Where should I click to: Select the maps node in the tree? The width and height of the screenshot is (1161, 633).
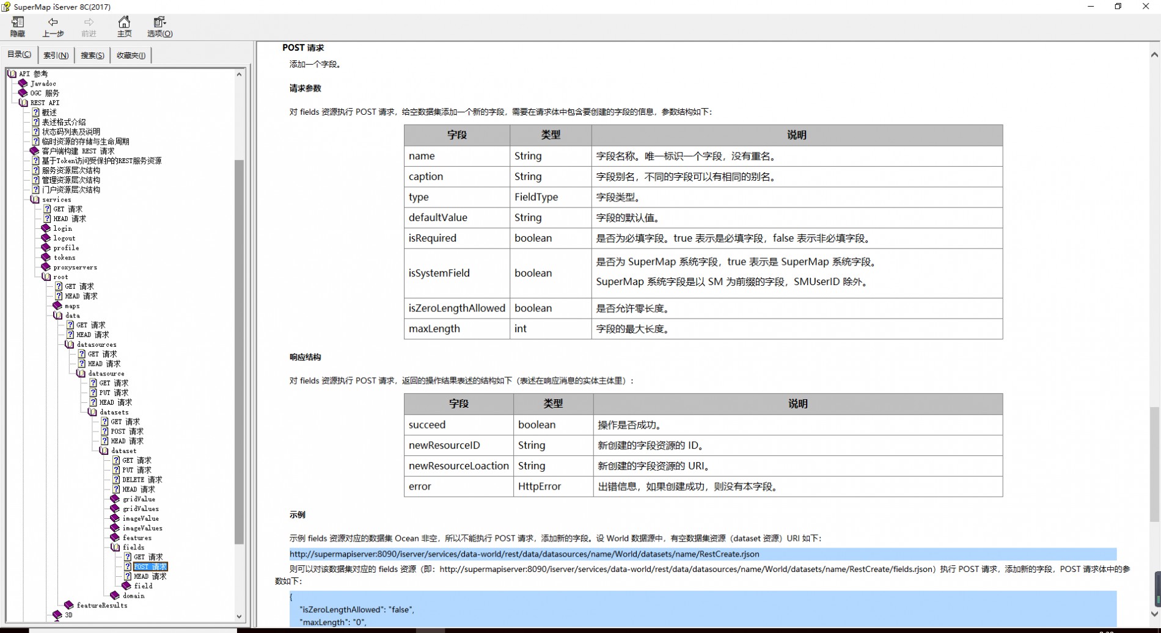click(72, 306)
